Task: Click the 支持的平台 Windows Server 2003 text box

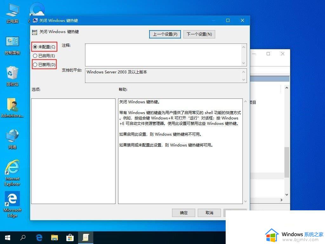Action: (163, 76)
